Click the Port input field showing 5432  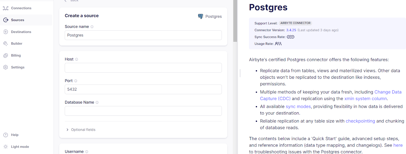pos(143,89)
